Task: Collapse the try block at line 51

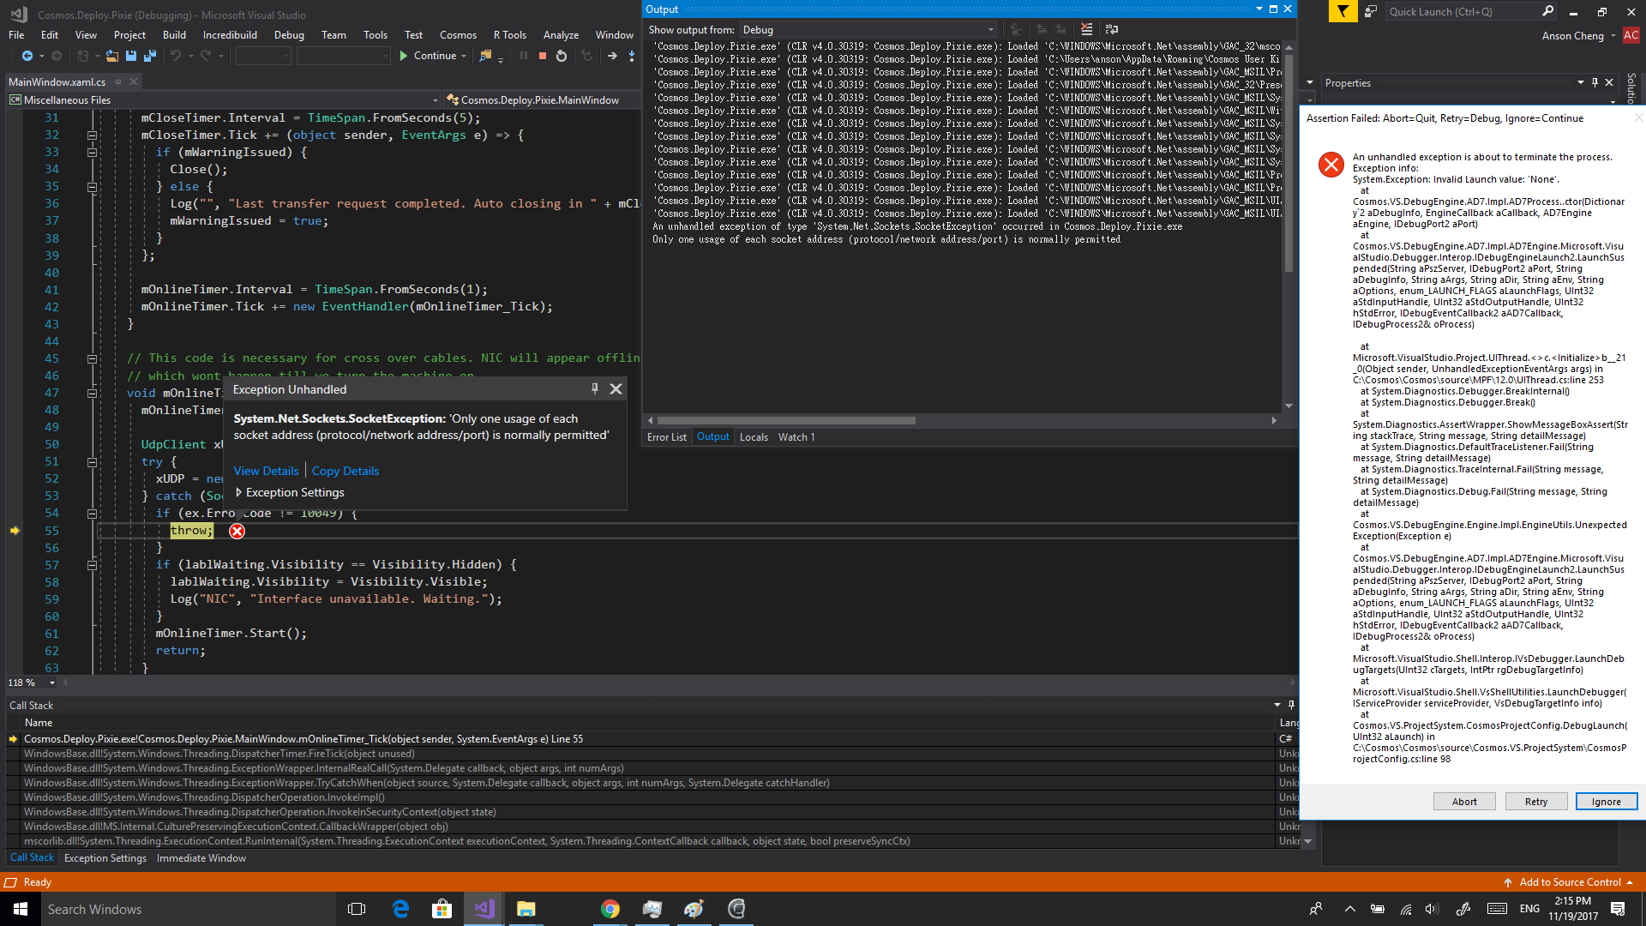Action: coord(92,462)
